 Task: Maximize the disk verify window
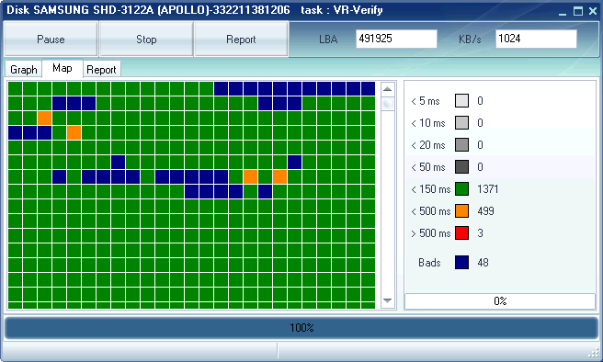point(578,11)
